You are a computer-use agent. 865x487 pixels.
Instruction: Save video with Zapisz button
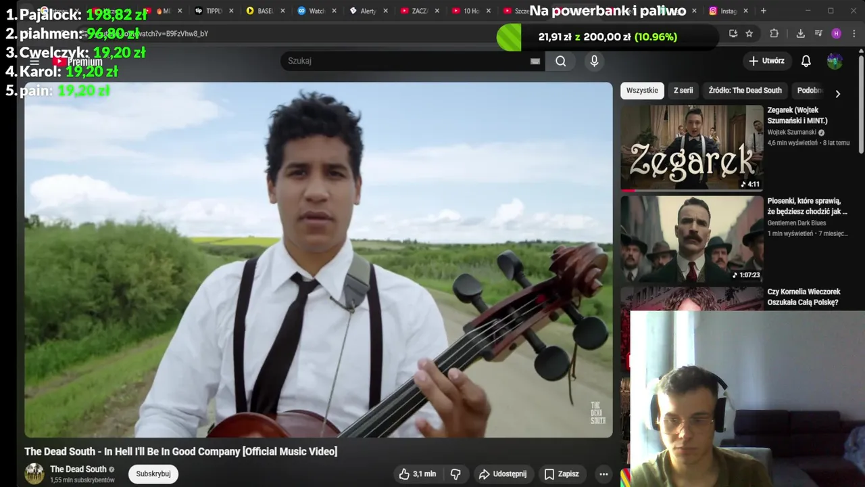(562, 474)
